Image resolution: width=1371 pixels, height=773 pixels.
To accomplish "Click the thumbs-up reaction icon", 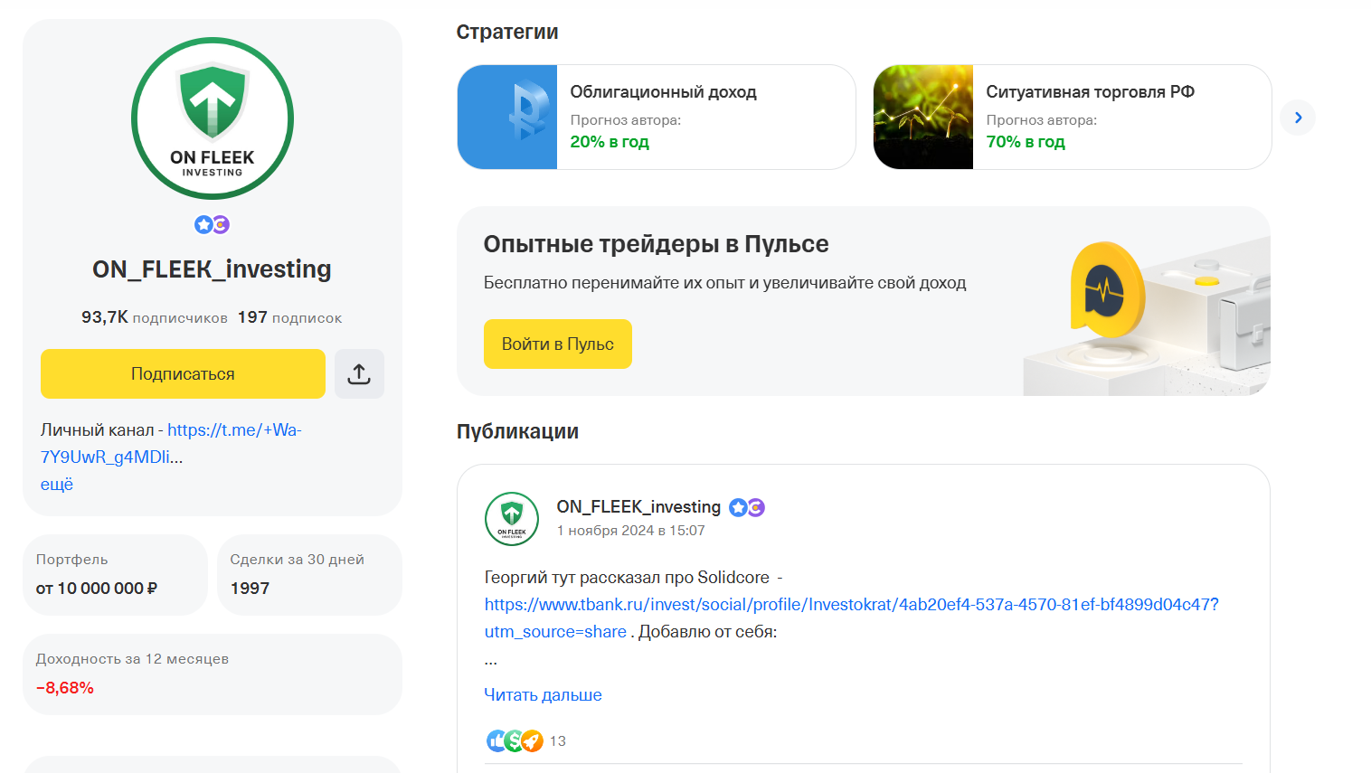I will tap(496, 741).
